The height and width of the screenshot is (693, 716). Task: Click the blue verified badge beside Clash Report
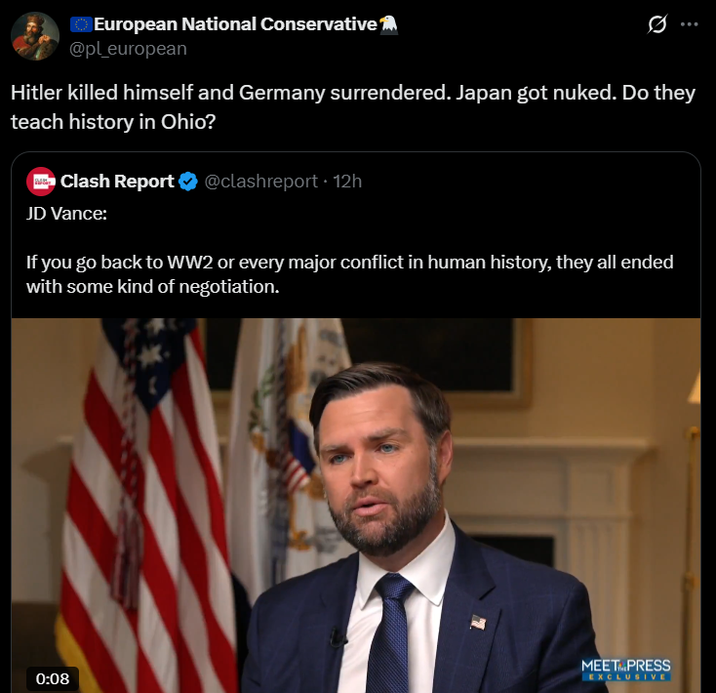pos(187,182)
